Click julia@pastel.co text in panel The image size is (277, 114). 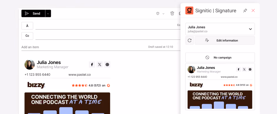pos(198,32)
